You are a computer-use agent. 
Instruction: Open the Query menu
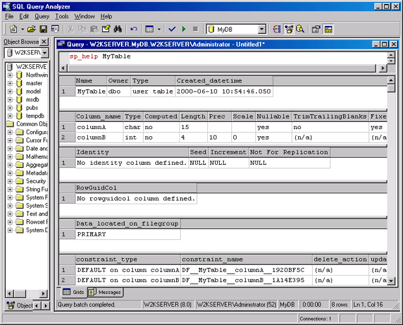42,16
